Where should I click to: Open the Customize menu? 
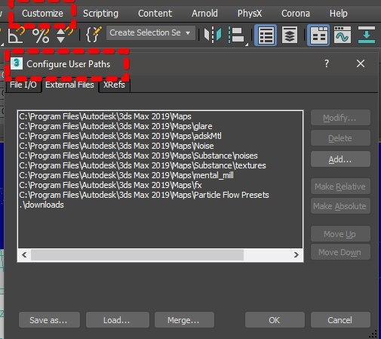pos(42,14)
